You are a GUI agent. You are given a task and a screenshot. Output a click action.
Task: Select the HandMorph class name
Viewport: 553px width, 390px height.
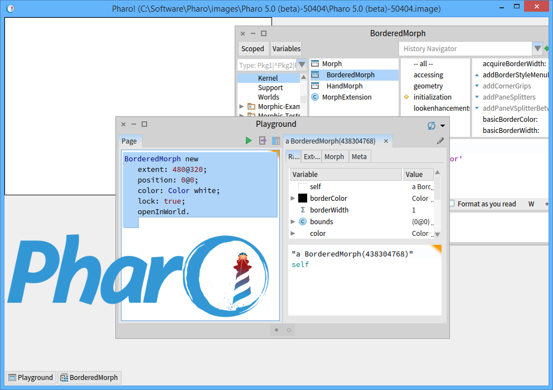point(344,86)
